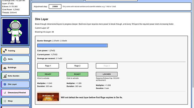This screenshot has height=108, width=194.
Task: Open Echo Garden section
Action: point(15,76)
